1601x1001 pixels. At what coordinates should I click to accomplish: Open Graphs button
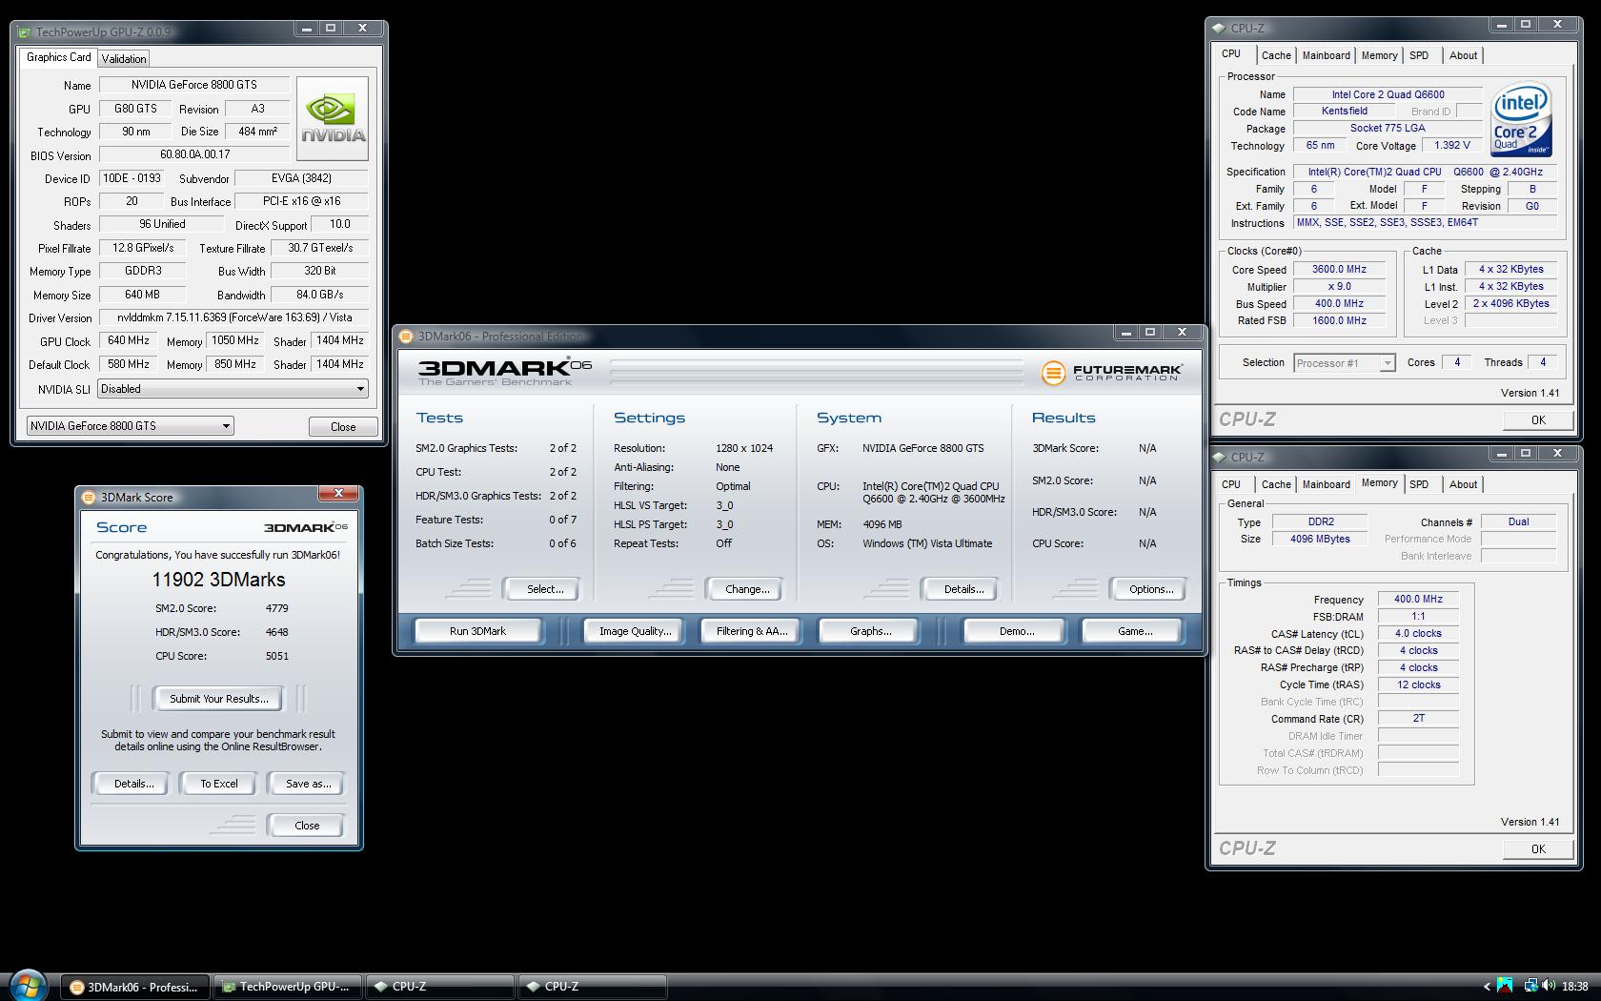click(x=870, y=631)
